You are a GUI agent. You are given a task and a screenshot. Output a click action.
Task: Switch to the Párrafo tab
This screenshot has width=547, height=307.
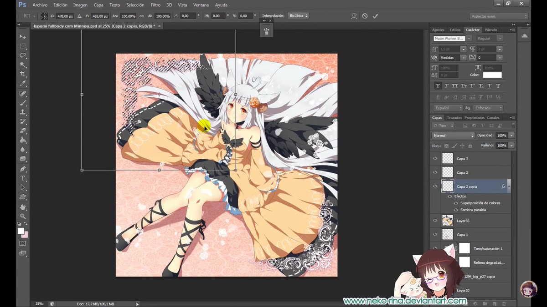pyautogui.click(x=491, y=30)
